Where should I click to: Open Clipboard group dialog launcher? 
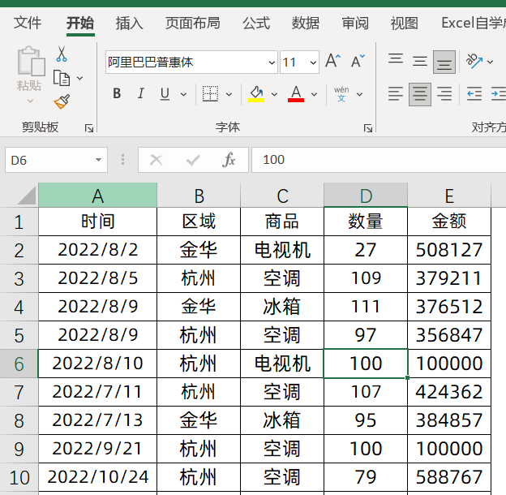click(89, 128)
